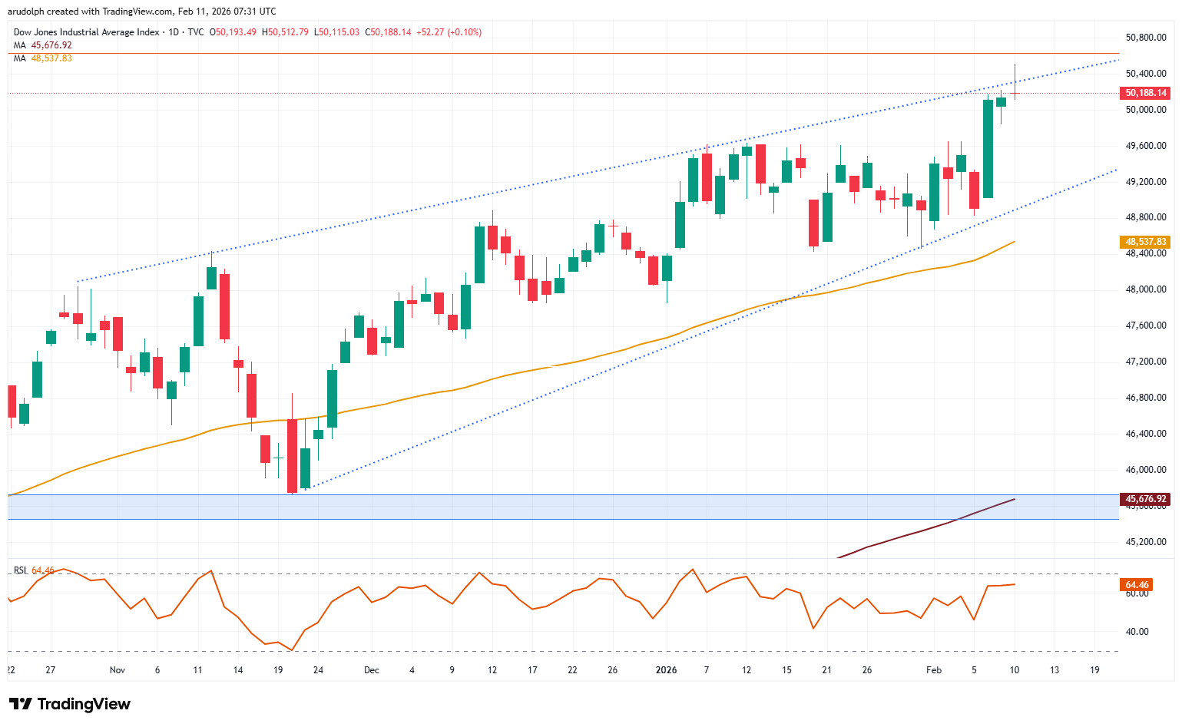Toggle the MA 48,537.83 overlay visibility

pyautogui.click(x=1144, y=242)
